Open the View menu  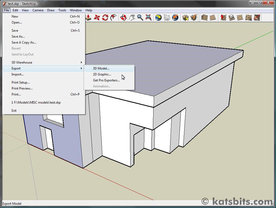(25, 10)
